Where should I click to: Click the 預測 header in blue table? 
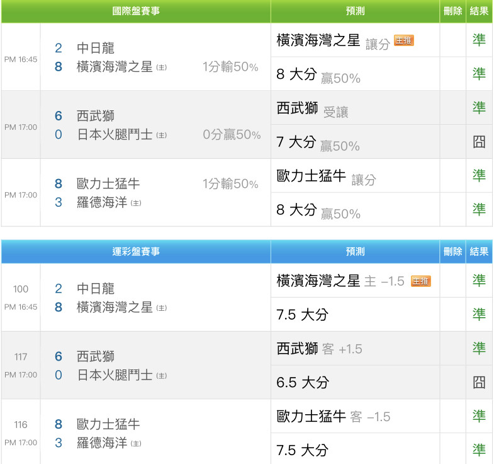pos(355,252)
